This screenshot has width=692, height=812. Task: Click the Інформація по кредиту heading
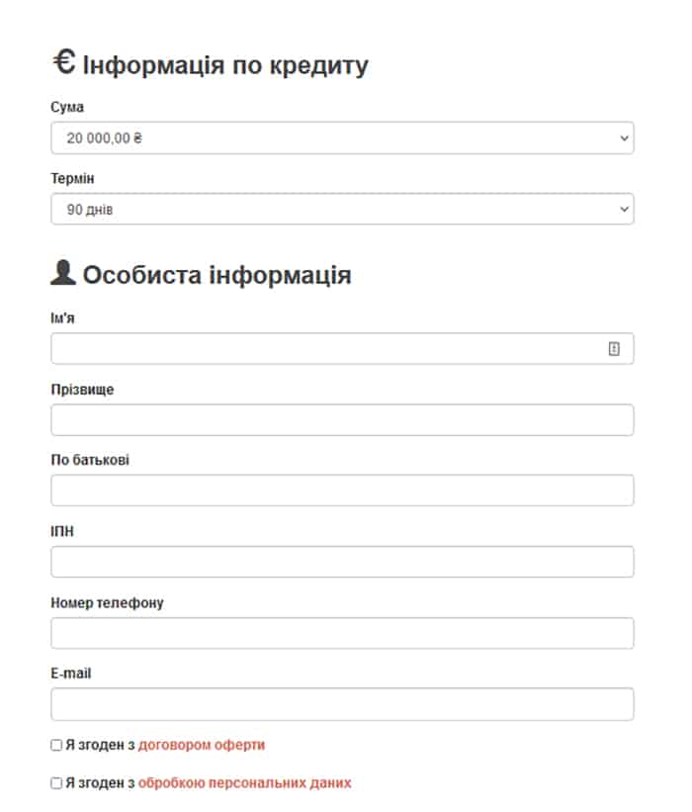(225, 66)
